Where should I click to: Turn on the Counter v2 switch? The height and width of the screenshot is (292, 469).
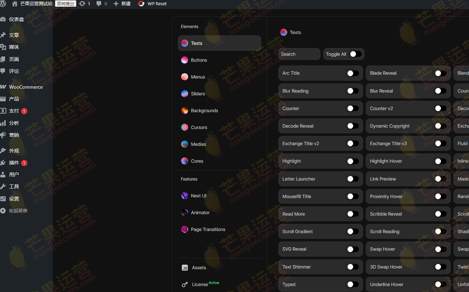point(441,108)
